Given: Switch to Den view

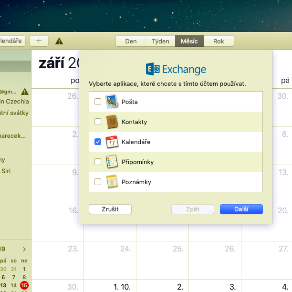Looking at the screenshot, I should [131, 41].
